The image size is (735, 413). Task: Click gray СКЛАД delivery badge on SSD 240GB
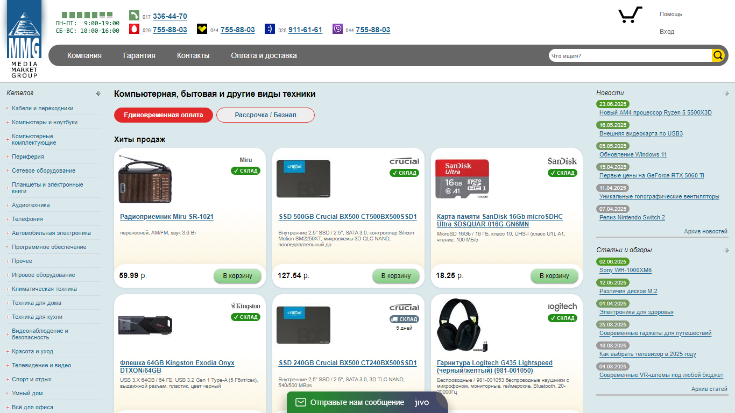[x=404, y=319]
